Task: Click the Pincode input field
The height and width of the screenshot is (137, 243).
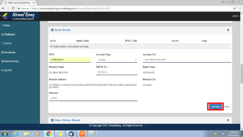Action: coord(93,98)
